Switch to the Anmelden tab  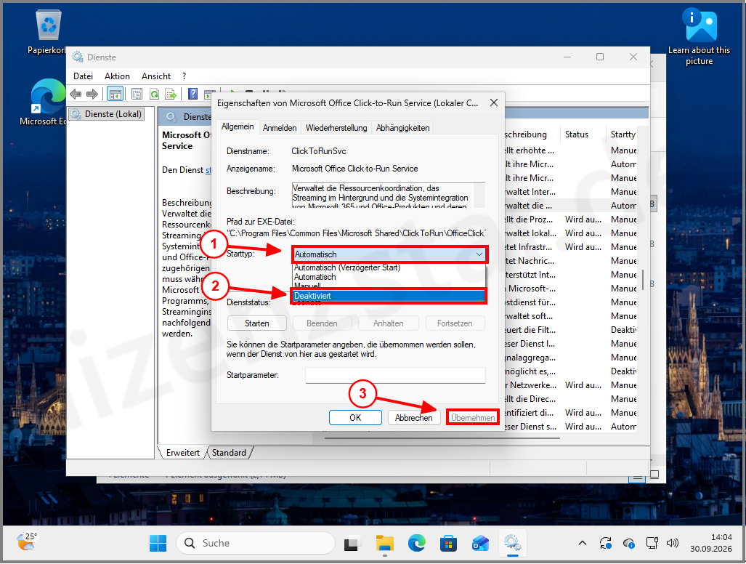click(x=280, y=128)
